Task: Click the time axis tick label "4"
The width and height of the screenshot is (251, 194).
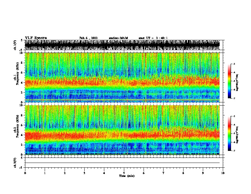Action: click(x=104, y=173)
